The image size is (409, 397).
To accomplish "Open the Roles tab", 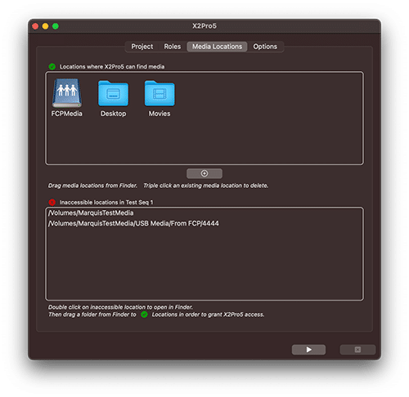I will [173, 47].
